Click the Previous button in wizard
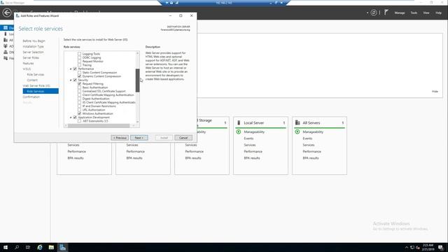Viewport: 448px width, 252px height. pos(120,138)
